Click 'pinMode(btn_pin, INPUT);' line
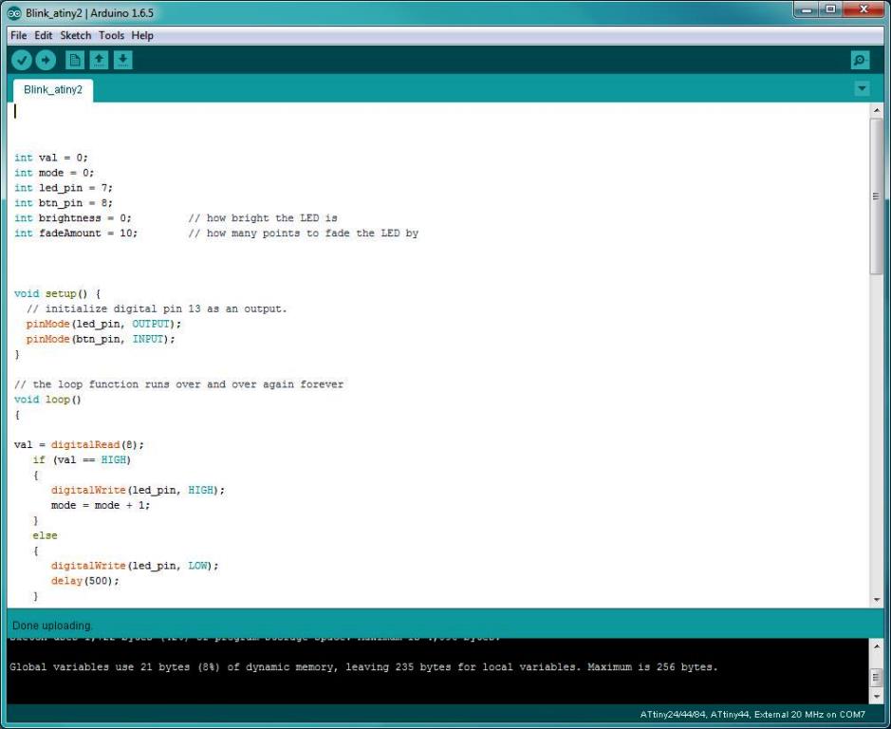The height and width of the screenshot is (729, 891). (x=101, y=339)
